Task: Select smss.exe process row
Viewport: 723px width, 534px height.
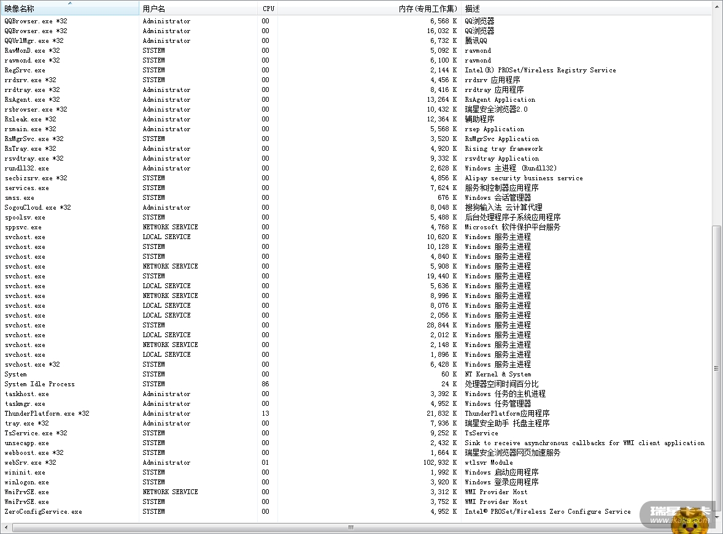Action: click(355, 197)
